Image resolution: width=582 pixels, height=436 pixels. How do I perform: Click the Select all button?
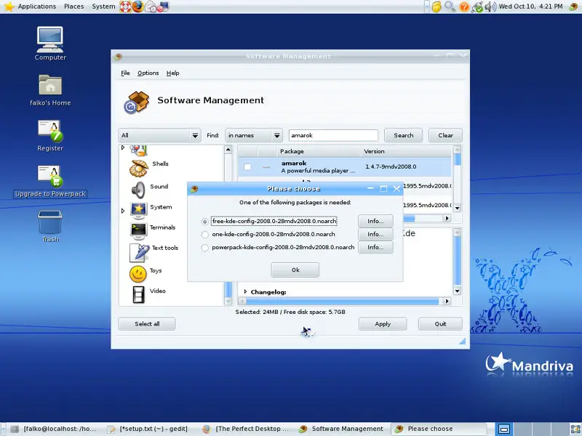[x=147, y=324]
